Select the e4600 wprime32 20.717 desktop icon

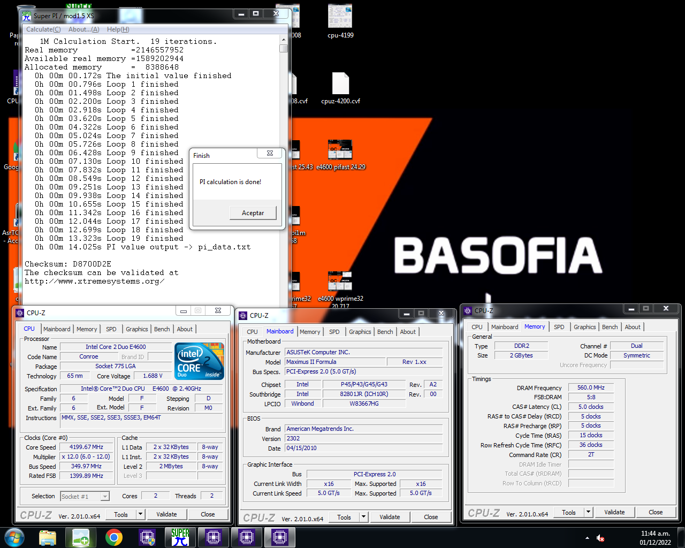(340, 291)
